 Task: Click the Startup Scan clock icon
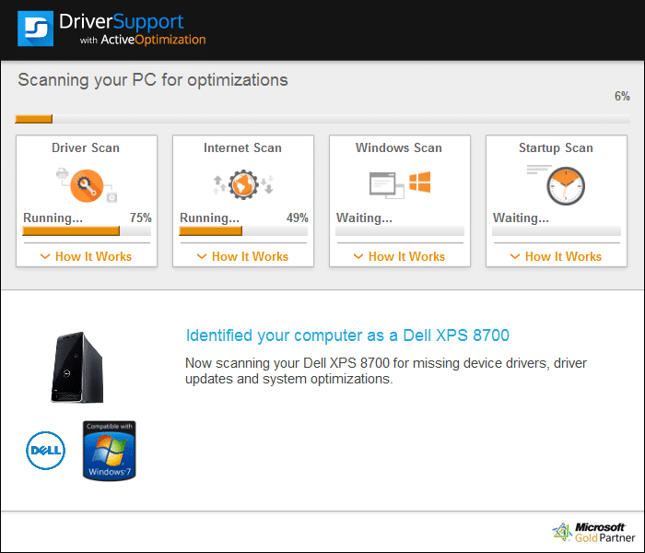pos(566,186)
